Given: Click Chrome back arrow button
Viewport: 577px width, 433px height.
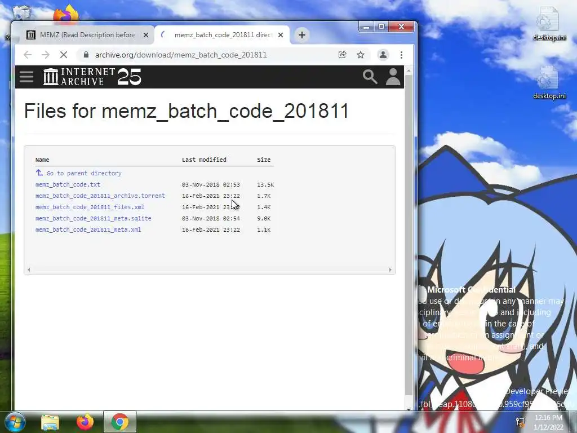Looking at the screenshot, I should click(x=28, y=55).
